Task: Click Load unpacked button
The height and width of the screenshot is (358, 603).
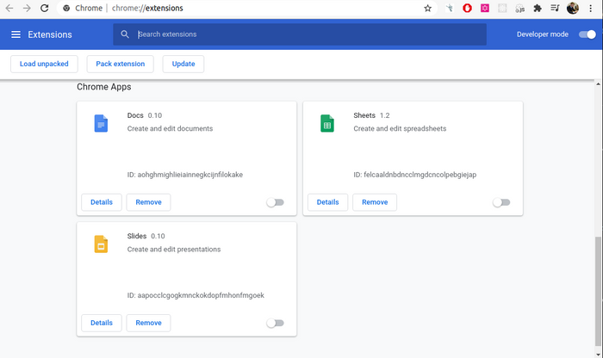Action: [44, 64]
